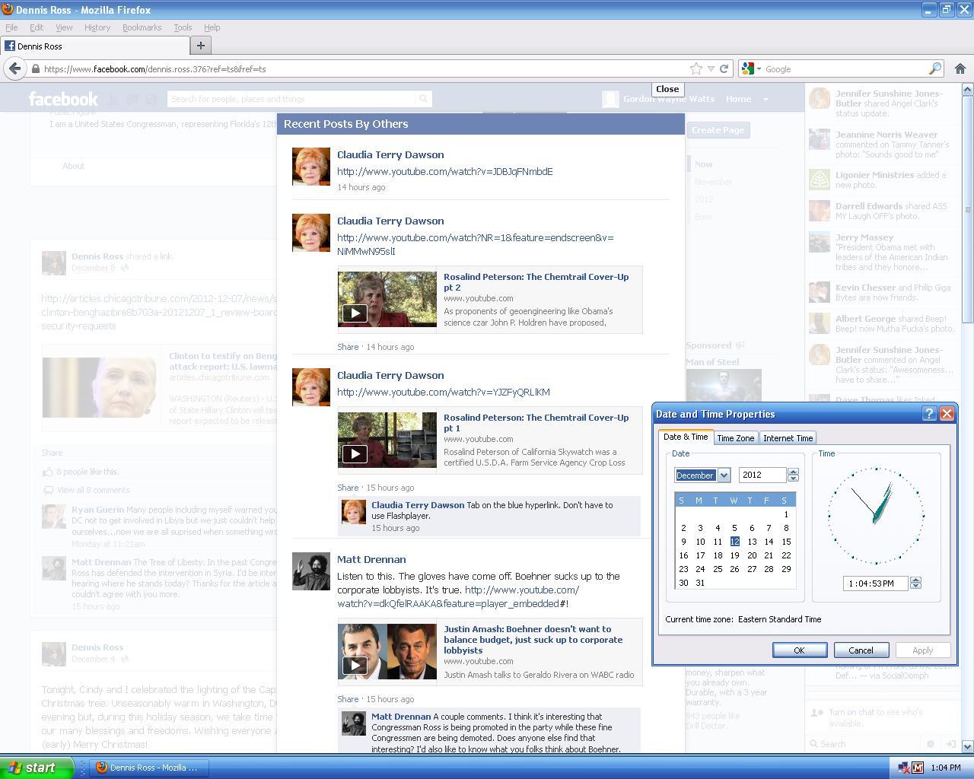Increase the year with the up stepper arrow
974x779 pixels.
click(793, 472)
